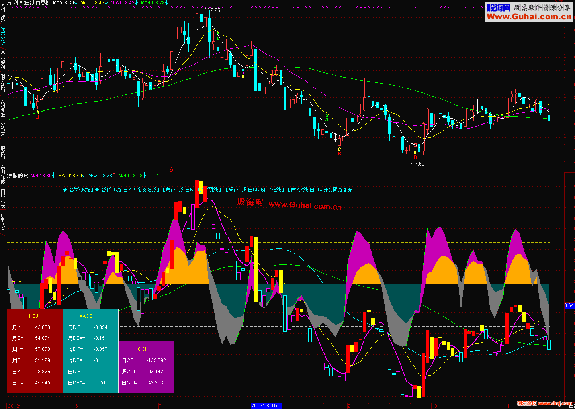Click the first B buy marker under the May candles
Viewport: 575px width, 409px height.
tap(38, 117)
